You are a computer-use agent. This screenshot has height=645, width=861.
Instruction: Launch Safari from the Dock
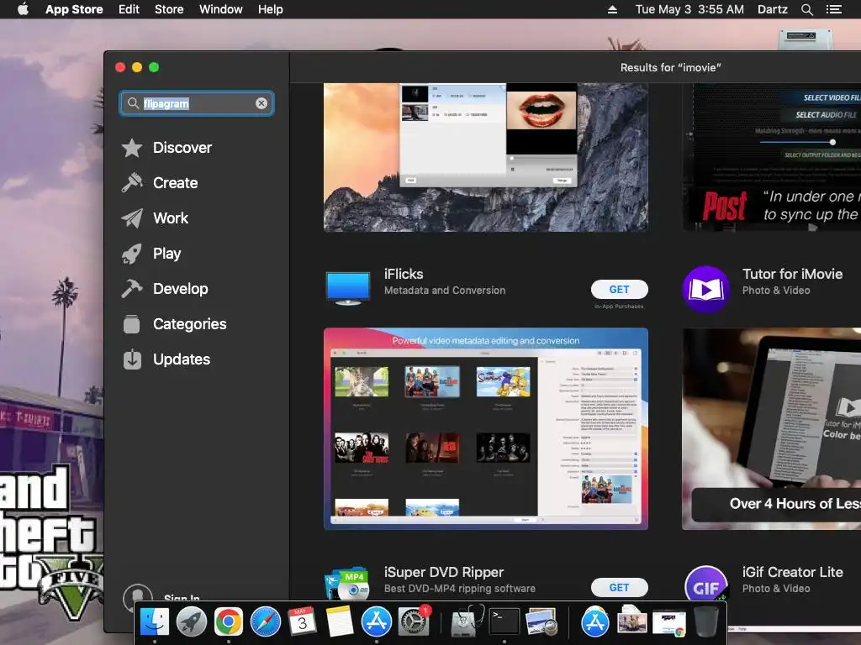pos(265,622)
